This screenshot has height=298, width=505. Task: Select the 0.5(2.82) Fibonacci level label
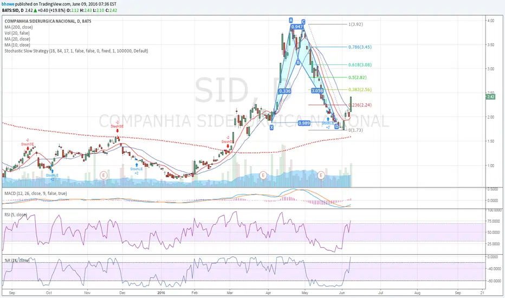pyautogui.click(x=358, y=77)
